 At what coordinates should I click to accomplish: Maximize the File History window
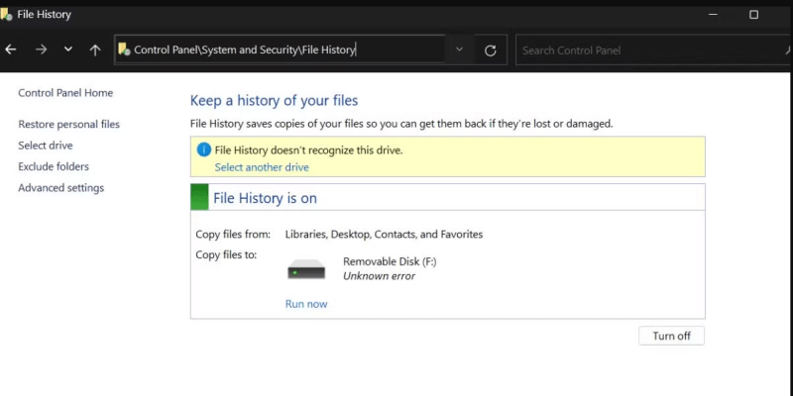click(753, 15)
